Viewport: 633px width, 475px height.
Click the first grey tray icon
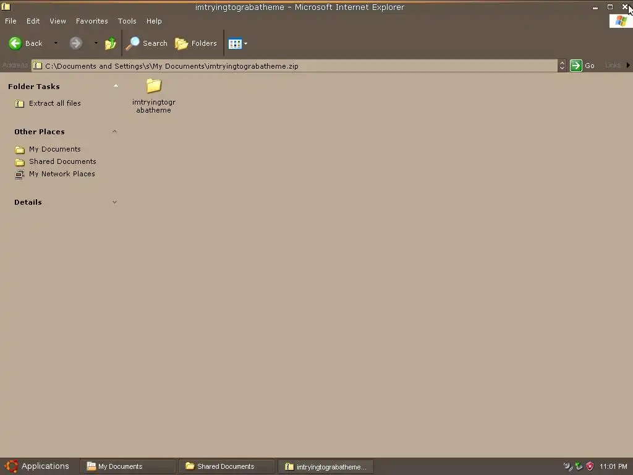568,466
